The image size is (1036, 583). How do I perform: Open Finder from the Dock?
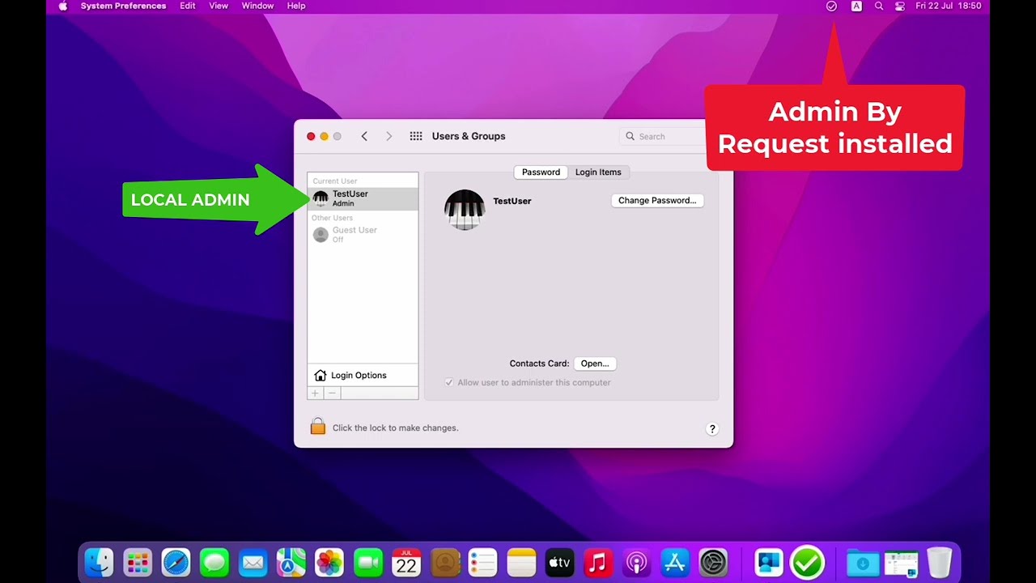pos(99,562)
